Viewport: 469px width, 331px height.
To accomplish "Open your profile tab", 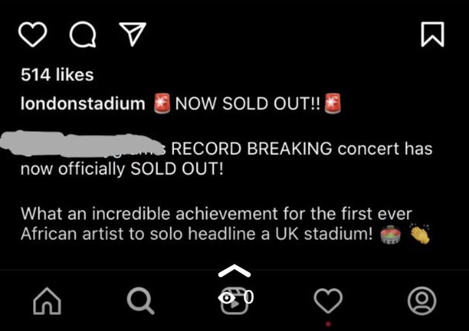I will click(421, 301).
